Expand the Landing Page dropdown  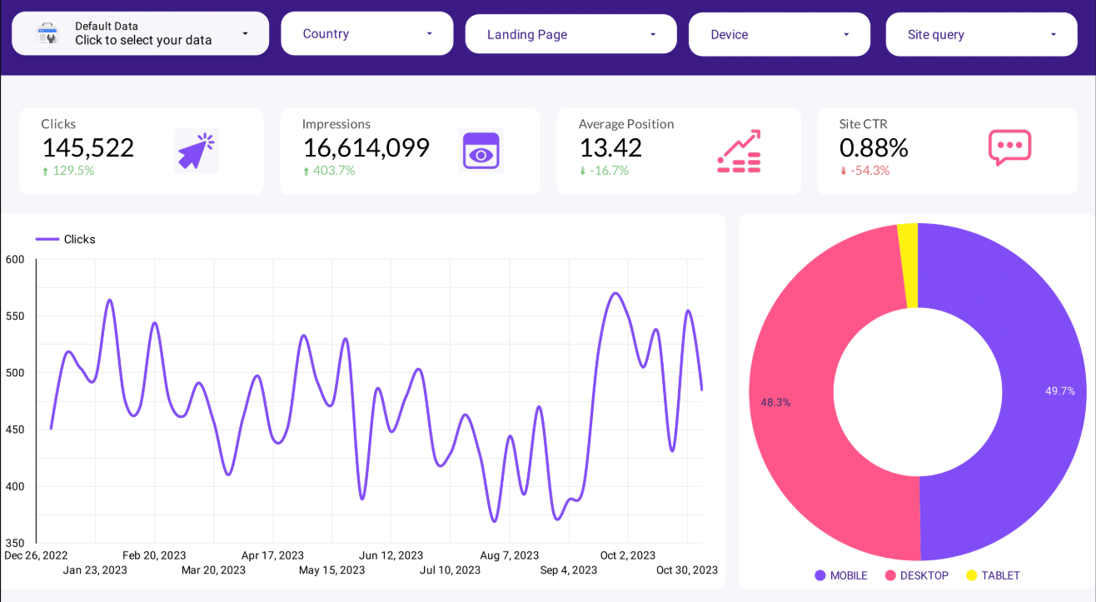[570, 34]
